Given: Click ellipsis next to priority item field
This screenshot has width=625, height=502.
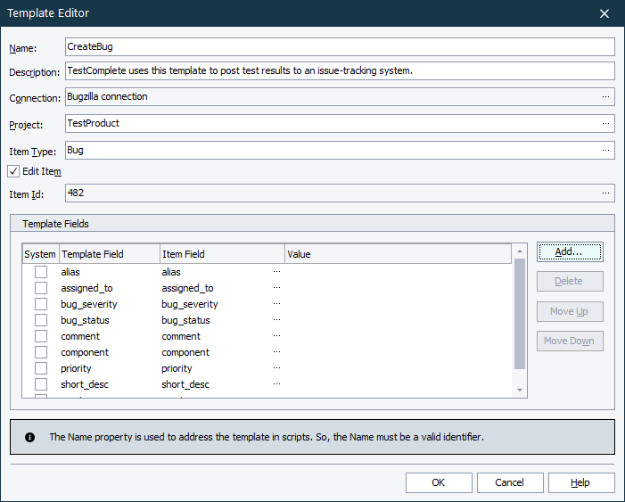Looking at the screenshot, I should click(276, 368).
